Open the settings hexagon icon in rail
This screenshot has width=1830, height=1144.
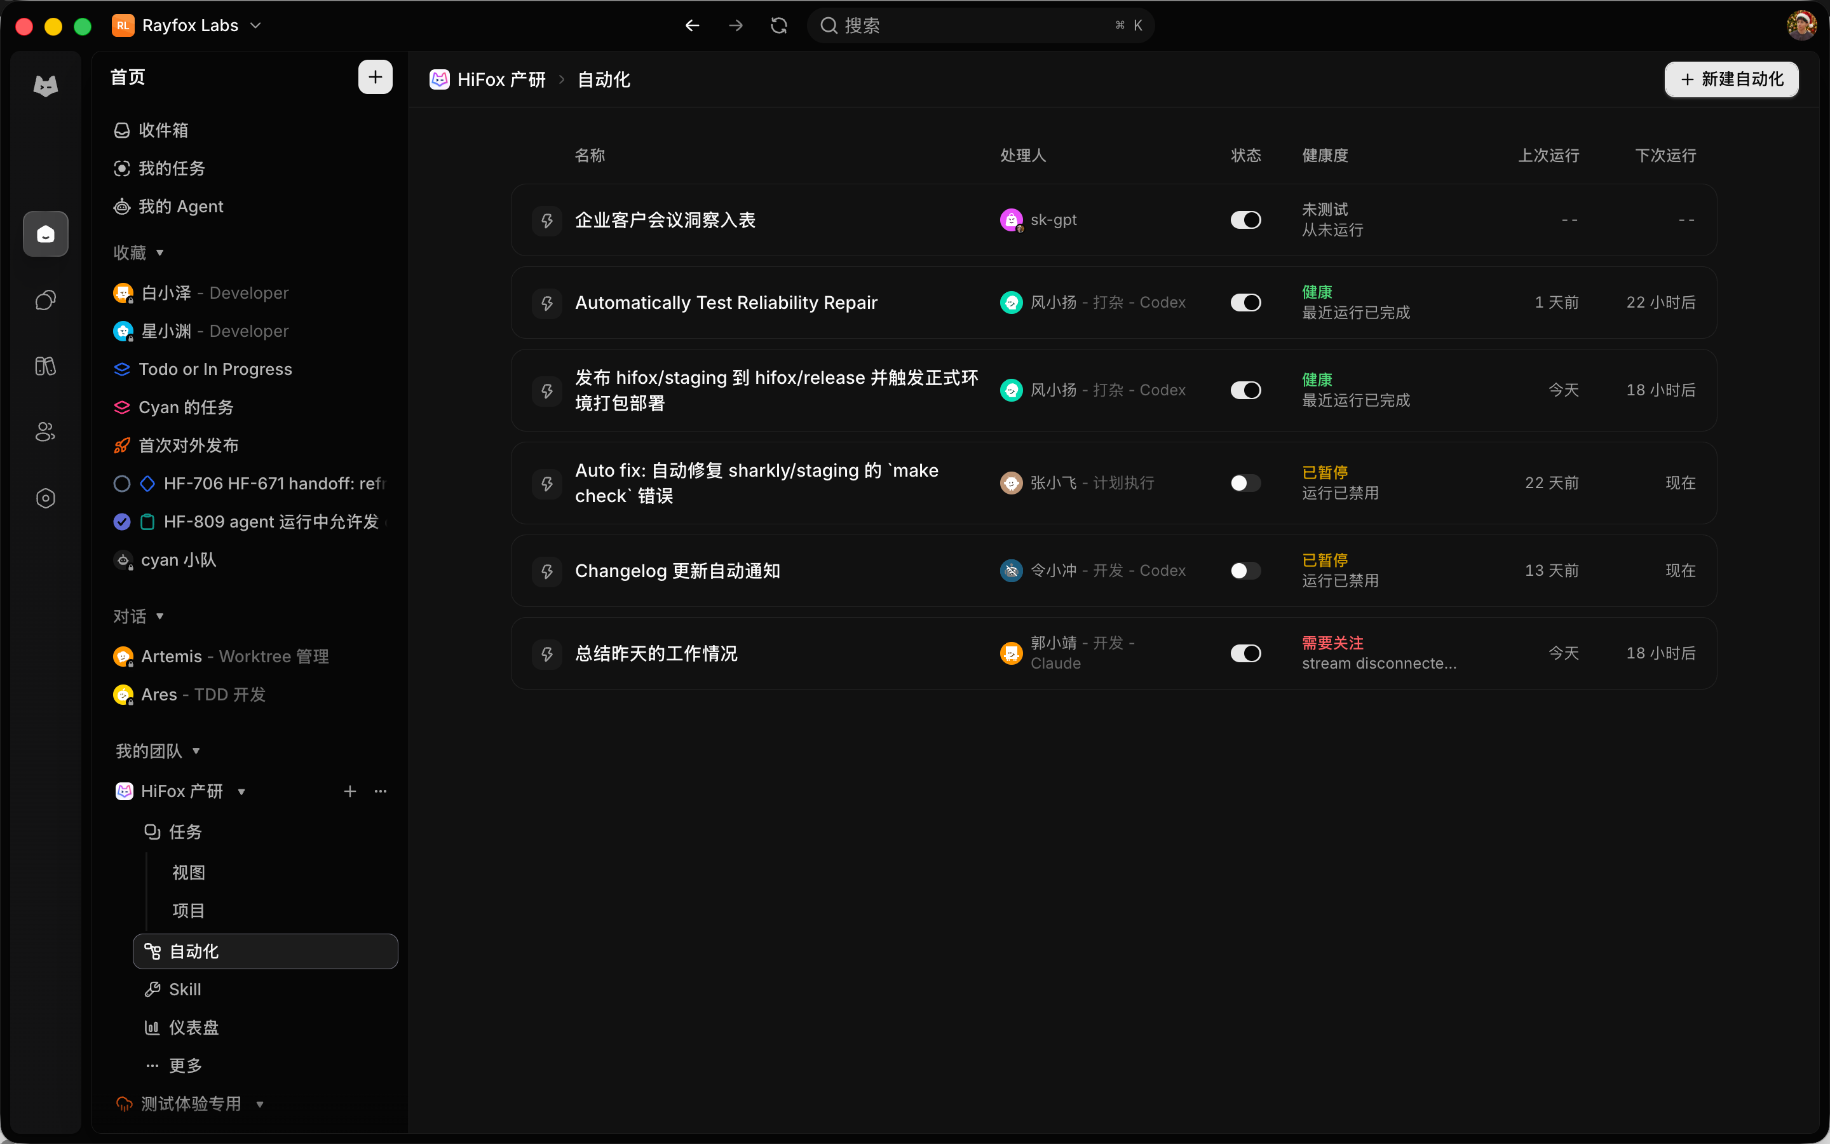[45, 498]
